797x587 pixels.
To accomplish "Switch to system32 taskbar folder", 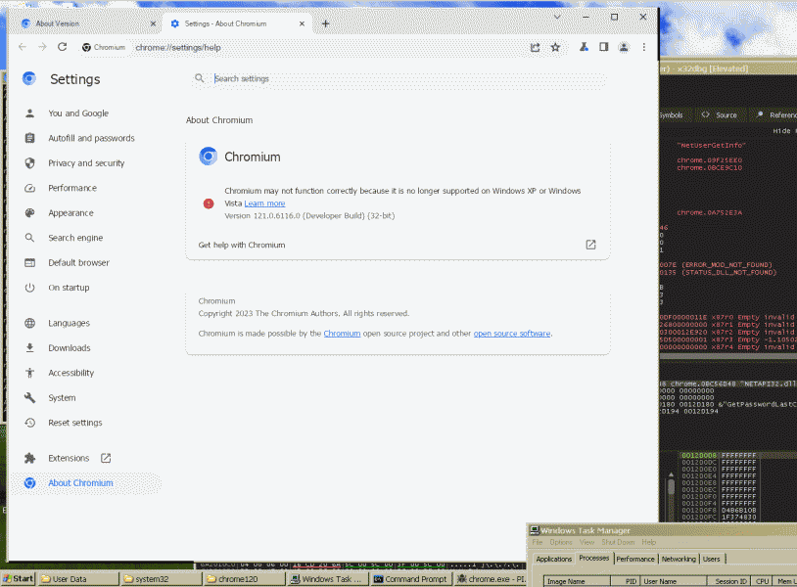I will coord(162,578).
